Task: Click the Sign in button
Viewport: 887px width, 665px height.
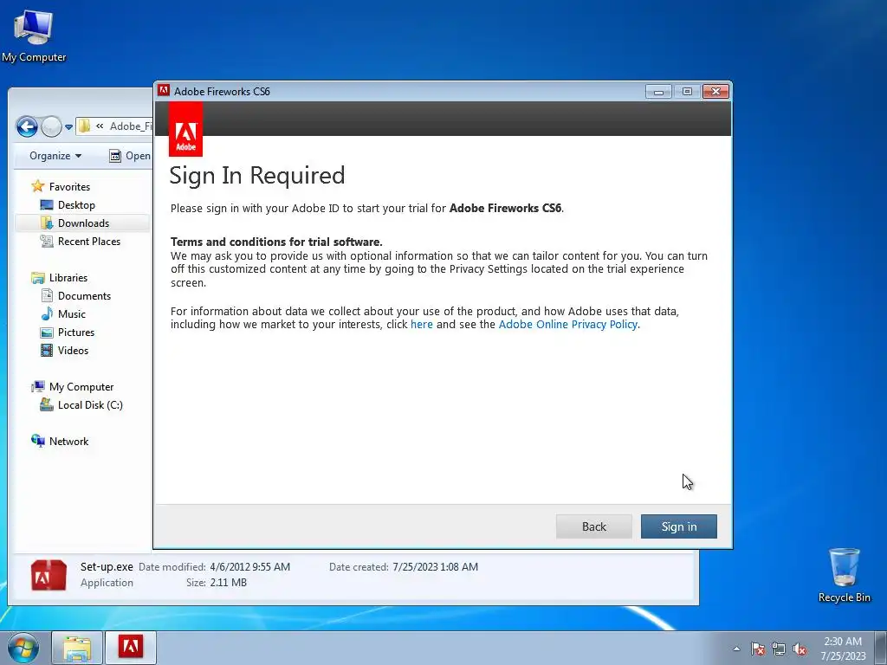Action: (678, 526)
